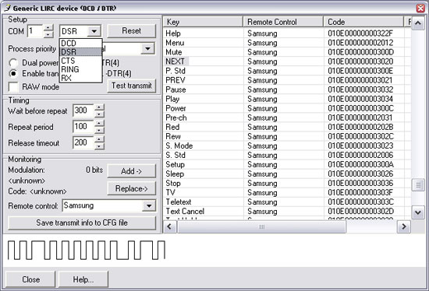This screenshot has width=429, height=291.
Task: Choose DSR option in the open list
Action: (80, 52)
